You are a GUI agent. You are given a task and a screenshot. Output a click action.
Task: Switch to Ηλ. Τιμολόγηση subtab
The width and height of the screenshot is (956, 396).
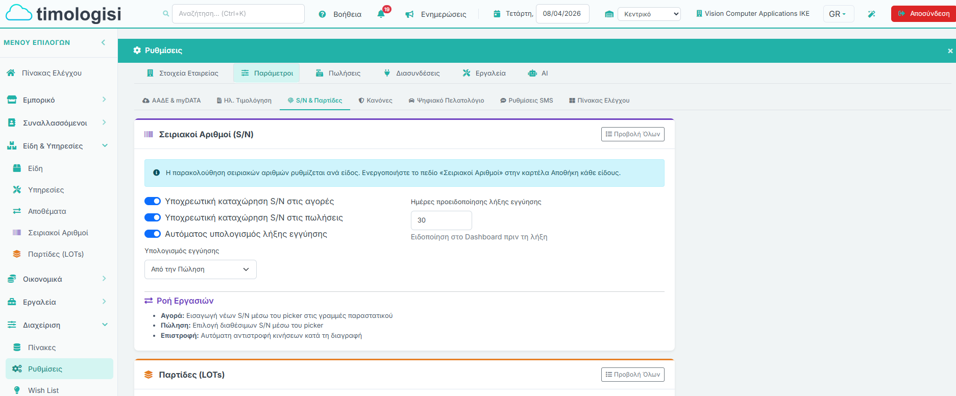point(244,101)
